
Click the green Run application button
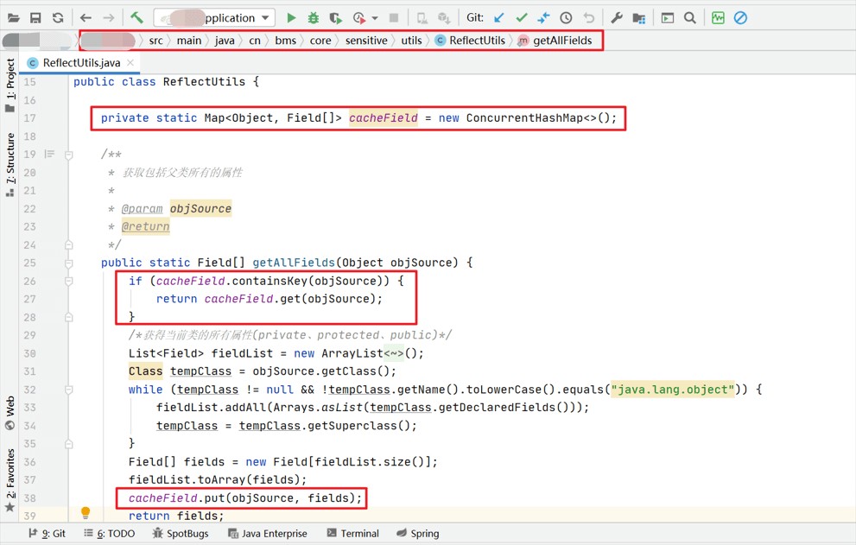point(291,17)
